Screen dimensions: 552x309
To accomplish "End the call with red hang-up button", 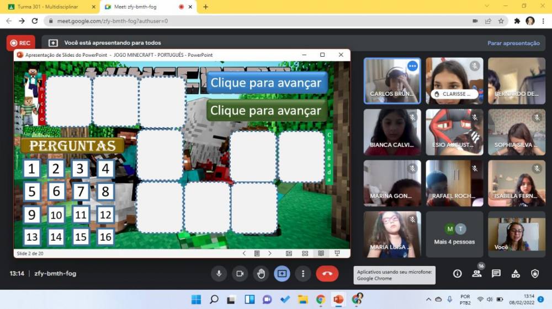I will pos(327,273).
